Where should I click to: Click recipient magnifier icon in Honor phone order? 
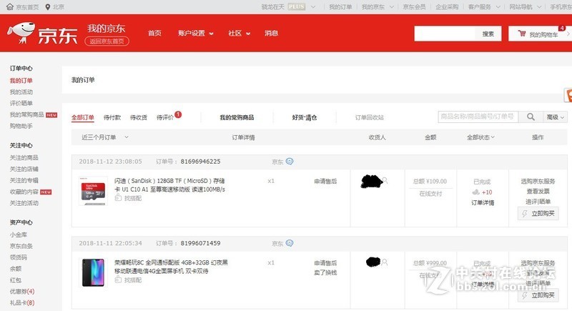385,262
